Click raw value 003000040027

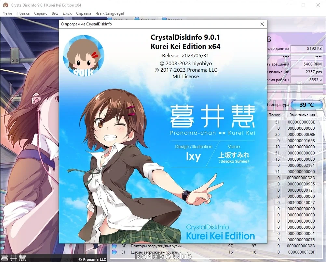[301, 202]
